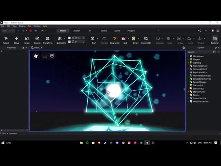Click the Lock tool icon

point(189,38)
